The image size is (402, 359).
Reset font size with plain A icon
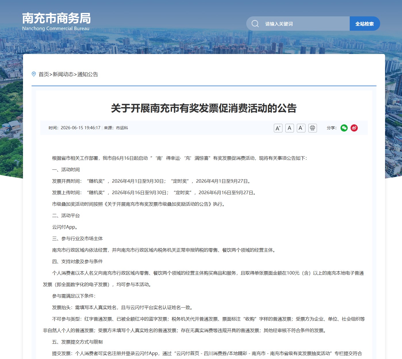[290, 128]
